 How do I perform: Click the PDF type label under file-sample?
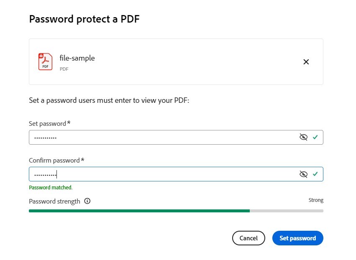point(64,69)
